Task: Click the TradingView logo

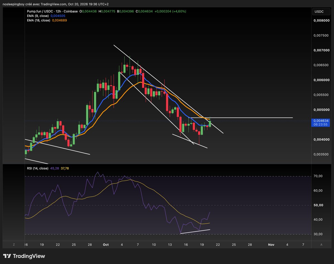Action: (x=24, y=256)
